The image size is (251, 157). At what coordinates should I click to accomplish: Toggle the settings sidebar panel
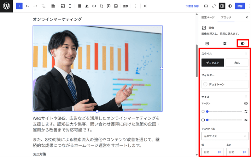[x=222, y=6]
